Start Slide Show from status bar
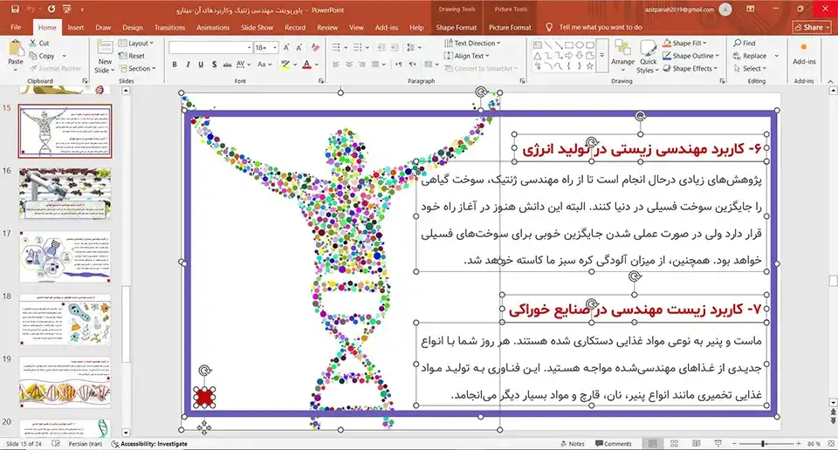 tap(718, 444)
